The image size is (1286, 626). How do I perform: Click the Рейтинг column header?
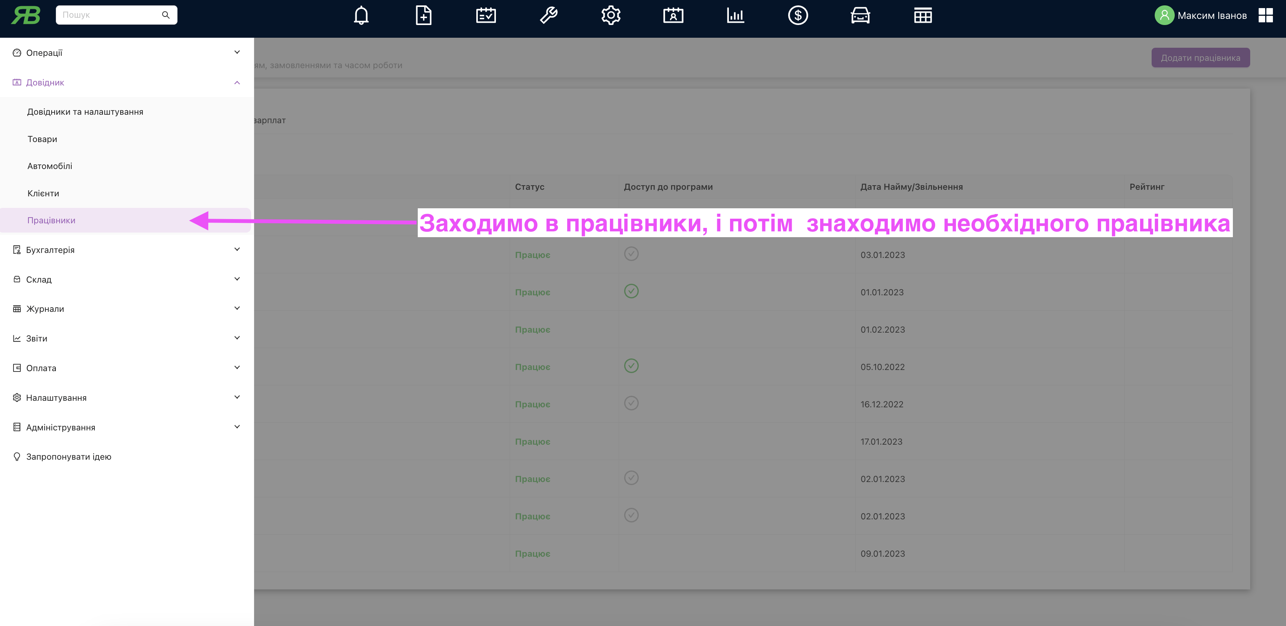pos(1147,187)
